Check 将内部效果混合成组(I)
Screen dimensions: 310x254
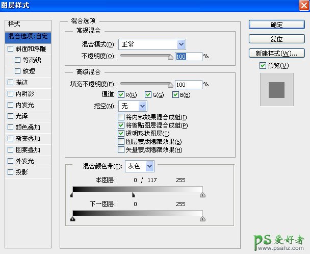[x=121, y=117]
